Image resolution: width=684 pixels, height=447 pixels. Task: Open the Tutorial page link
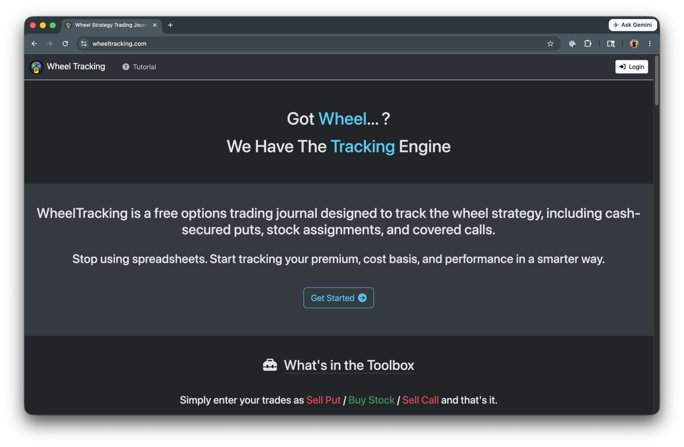139,67
